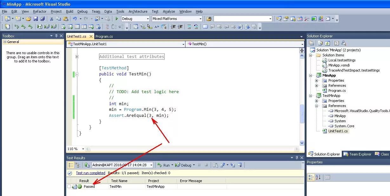
Task: Click the Run button in Test Results
Action: [x=164, y=165]
